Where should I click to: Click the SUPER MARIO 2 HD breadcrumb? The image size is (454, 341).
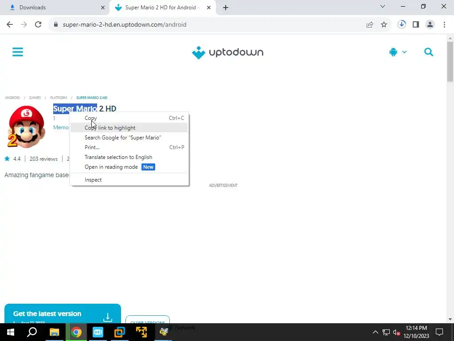(x=92, y=98)
